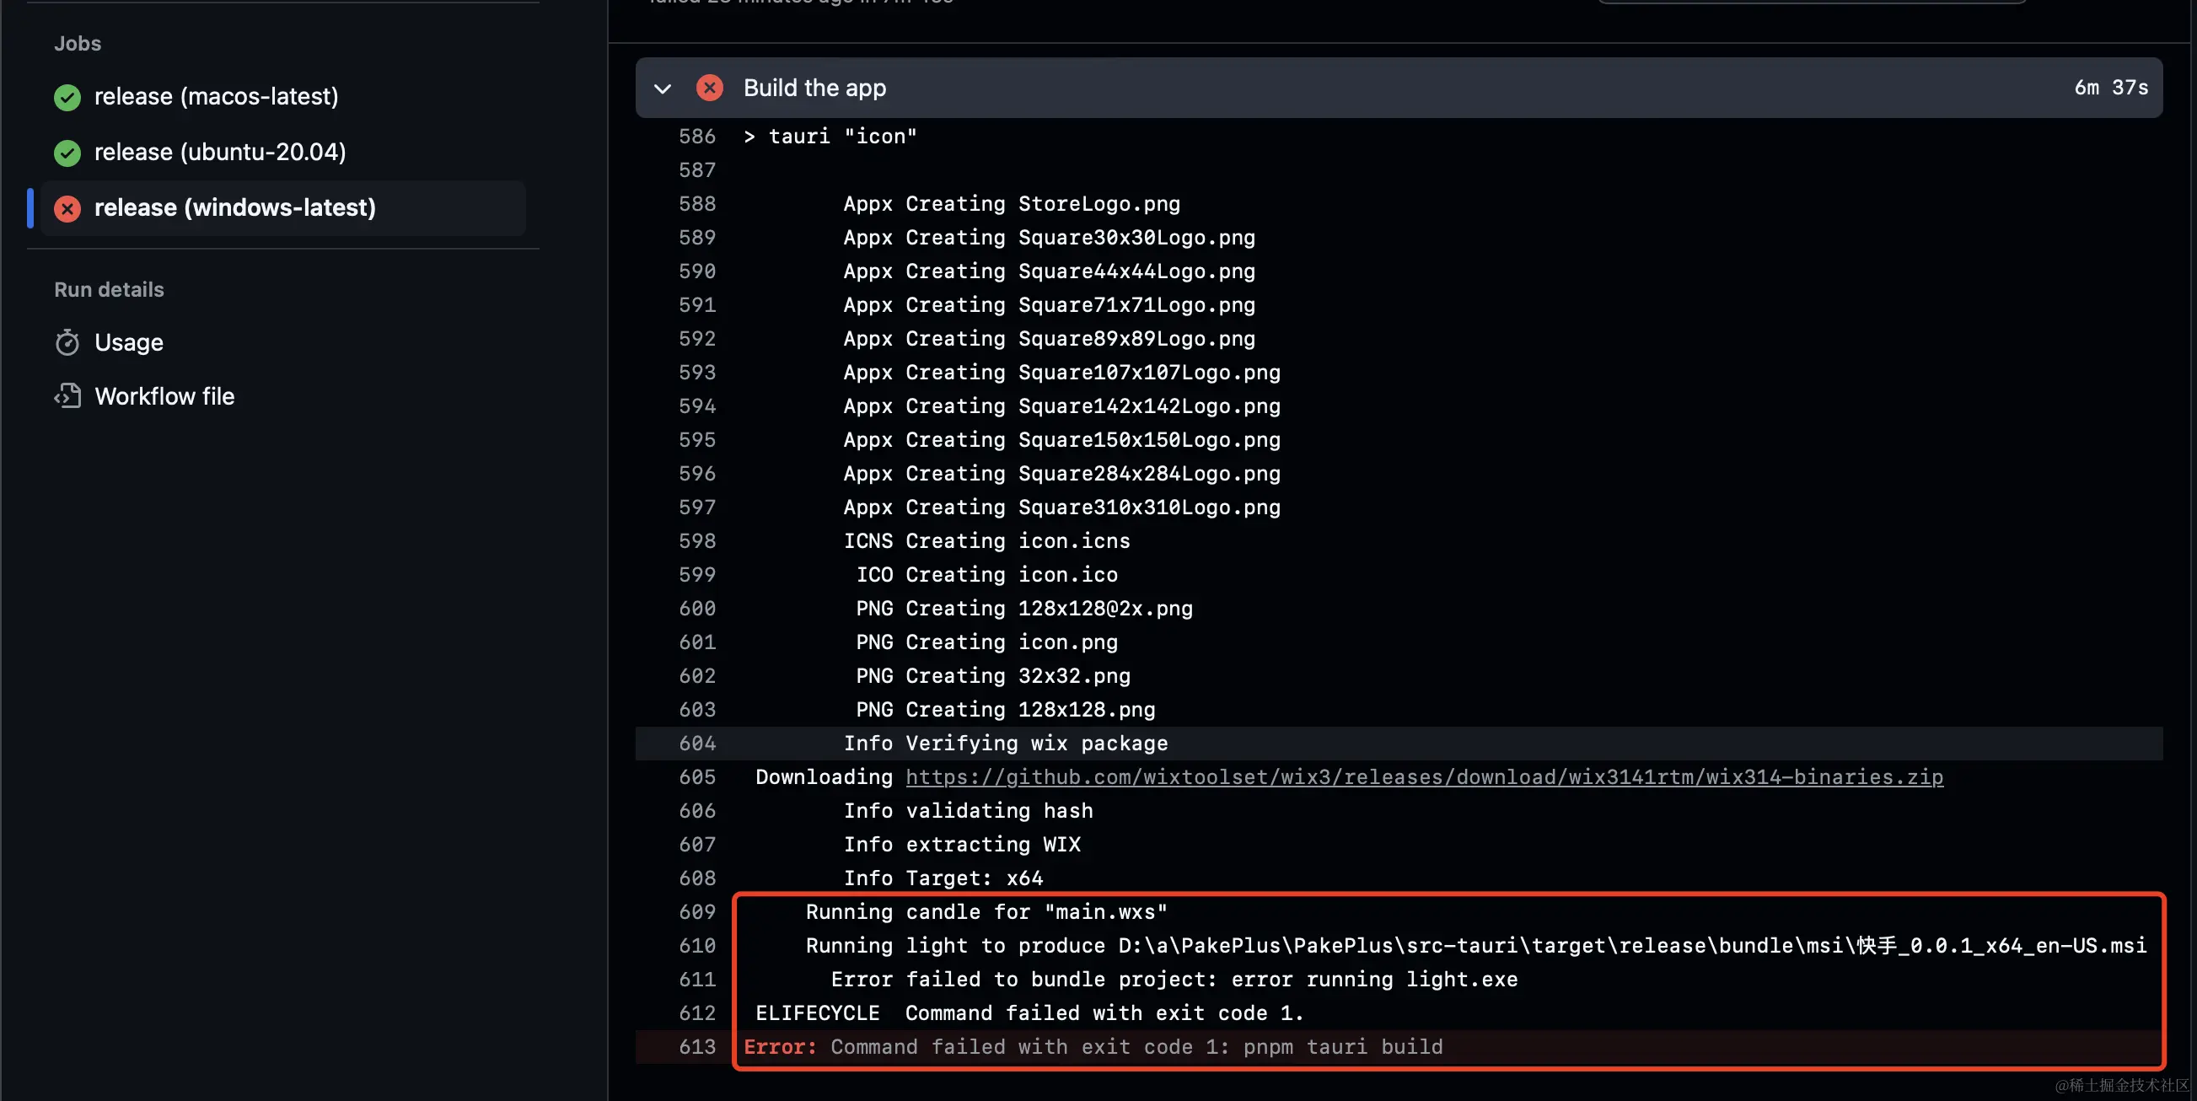Viewport: 2197px width, 1101px height.
Task: Click line number 610 of the log
Action: coord(697,946)
